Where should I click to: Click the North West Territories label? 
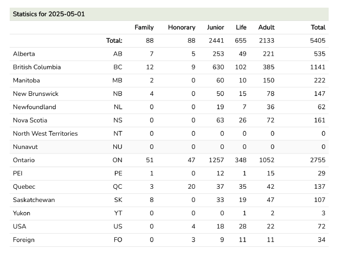(45, 134)
